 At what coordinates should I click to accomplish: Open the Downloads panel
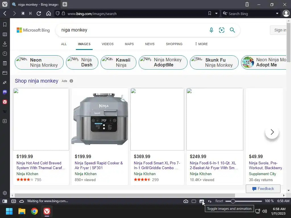pos(5,44)
